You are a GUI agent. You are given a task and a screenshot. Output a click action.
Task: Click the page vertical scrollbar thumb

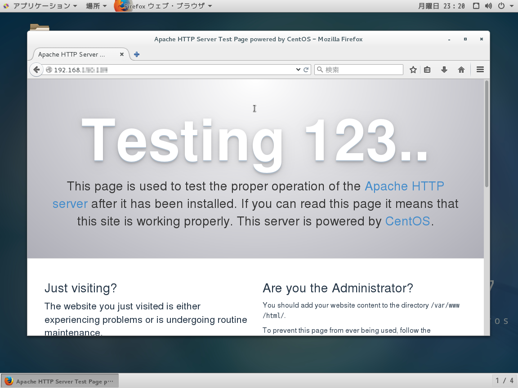(486, 134)
